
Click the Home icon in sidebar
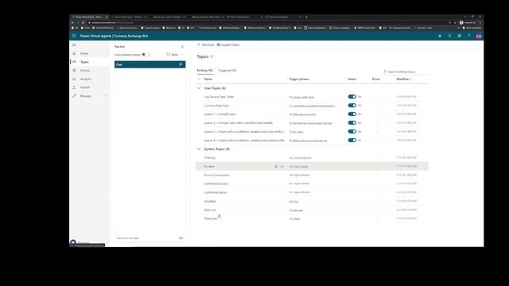point(74,53)
